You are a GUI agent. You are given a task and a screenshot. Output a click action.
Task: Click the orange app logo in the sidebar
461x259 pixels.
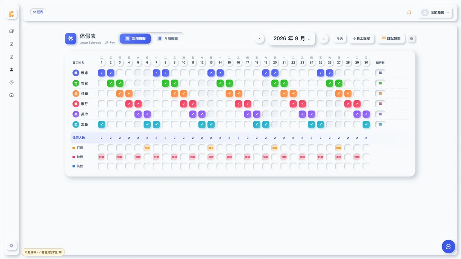[12, 14]
